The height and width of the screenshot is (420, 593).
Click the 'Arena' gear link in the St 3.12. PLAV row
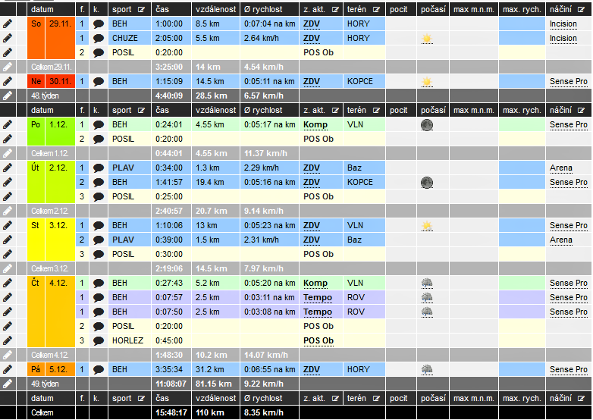(x=561, y=240)
